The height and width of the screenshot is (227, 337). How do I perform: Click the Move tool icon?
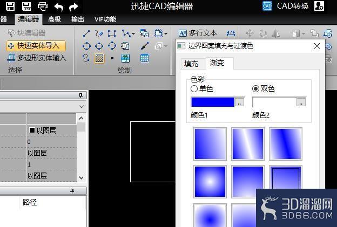click(250, 33)
